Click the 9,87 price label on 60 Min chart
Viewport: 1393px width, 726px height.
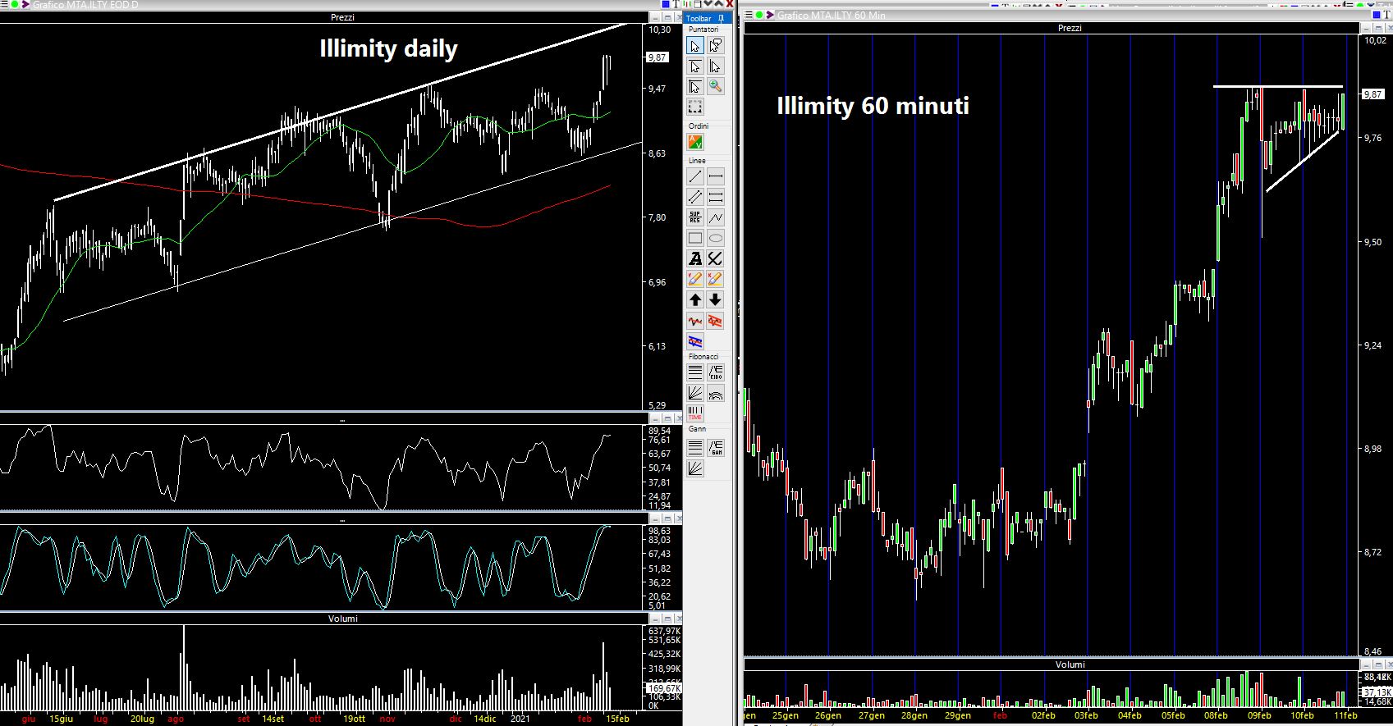pyautogui.click(x=1372, y=94)
